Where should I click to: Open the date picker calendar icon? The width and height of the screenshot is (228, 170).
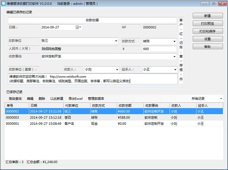coord(78,27)
